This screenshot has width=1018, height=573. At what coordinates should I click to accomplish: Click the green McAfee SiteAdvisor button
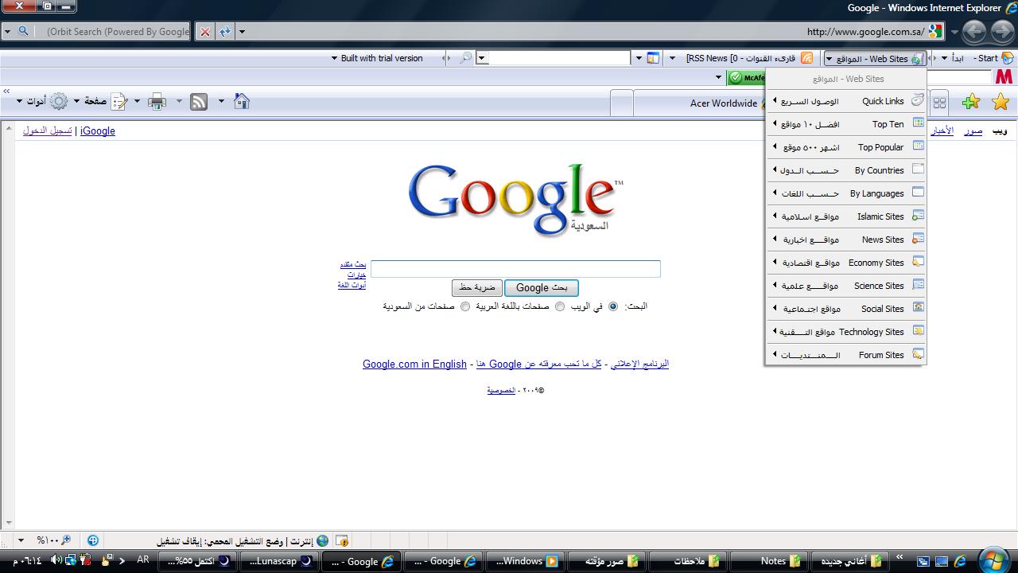747,77
